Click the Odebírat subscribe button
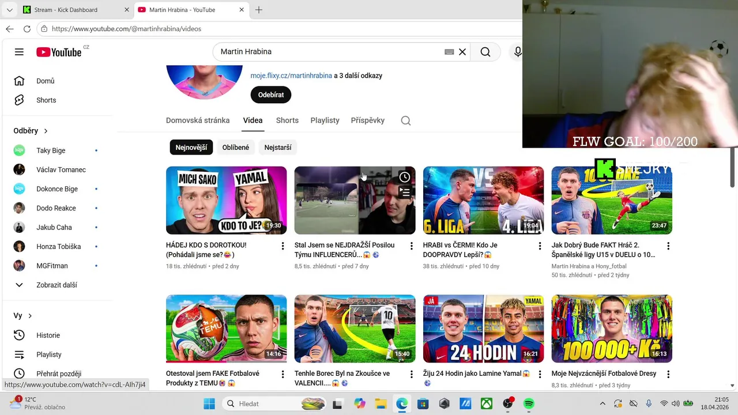Screen dimensions: 738x415 [271, 95]
